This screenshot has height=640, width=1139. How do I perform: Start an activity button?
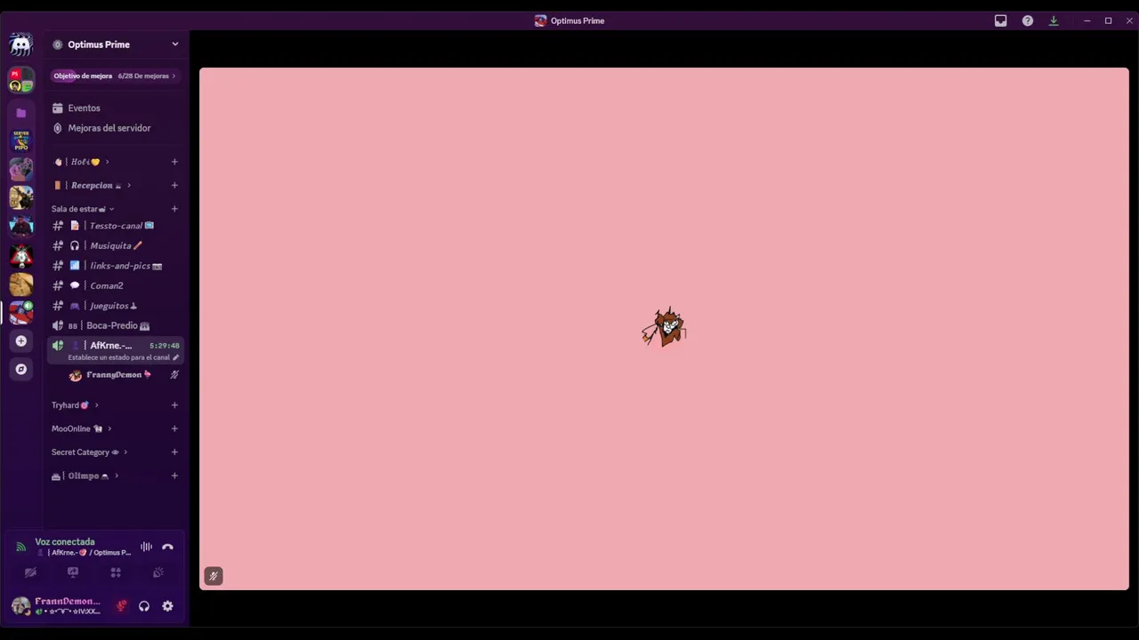point(116,572)
